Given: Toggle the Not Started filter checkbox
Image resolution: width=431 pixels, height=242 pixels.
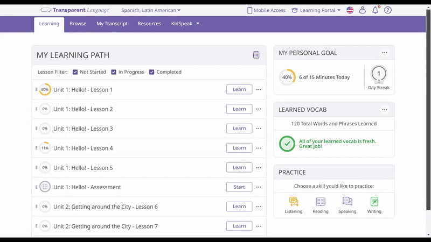Looking at the screenshot, I should click(x=75, y=72).
